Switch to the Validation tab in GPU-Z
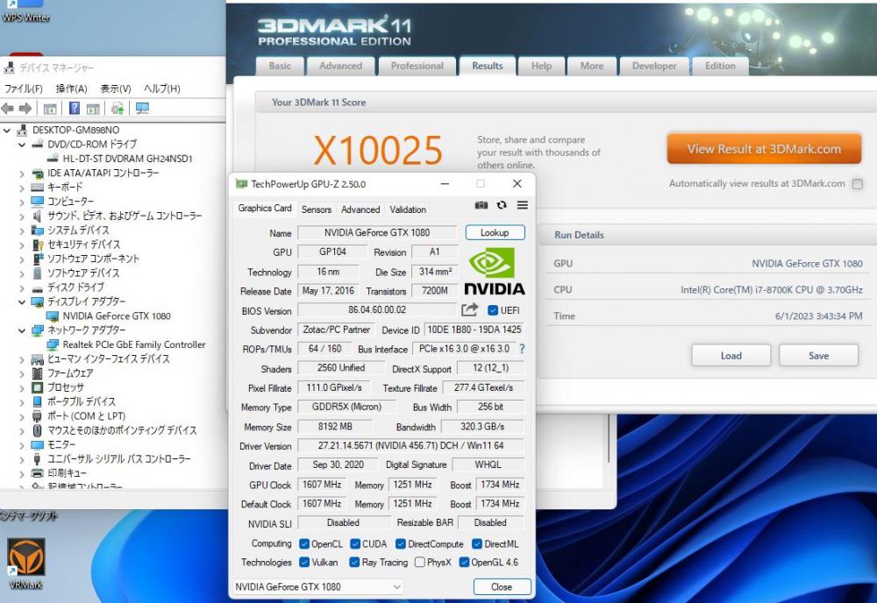The image size is (877, 603). [x=408, y=209]
